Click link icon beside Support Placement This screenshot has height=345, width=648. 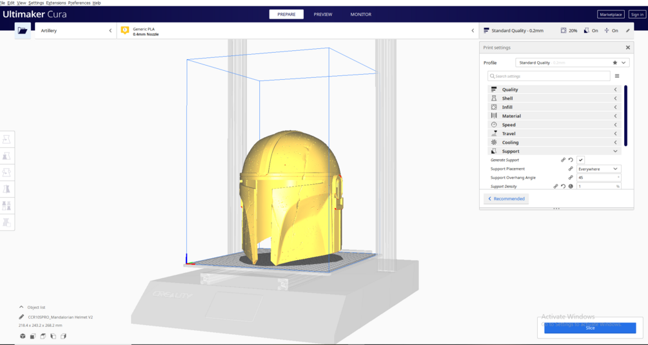pyautogui.click(x=571, y=169)
